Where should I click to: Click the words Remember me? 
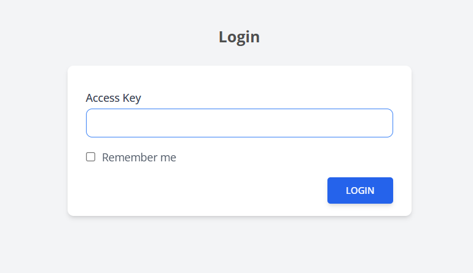coord(139,158)
